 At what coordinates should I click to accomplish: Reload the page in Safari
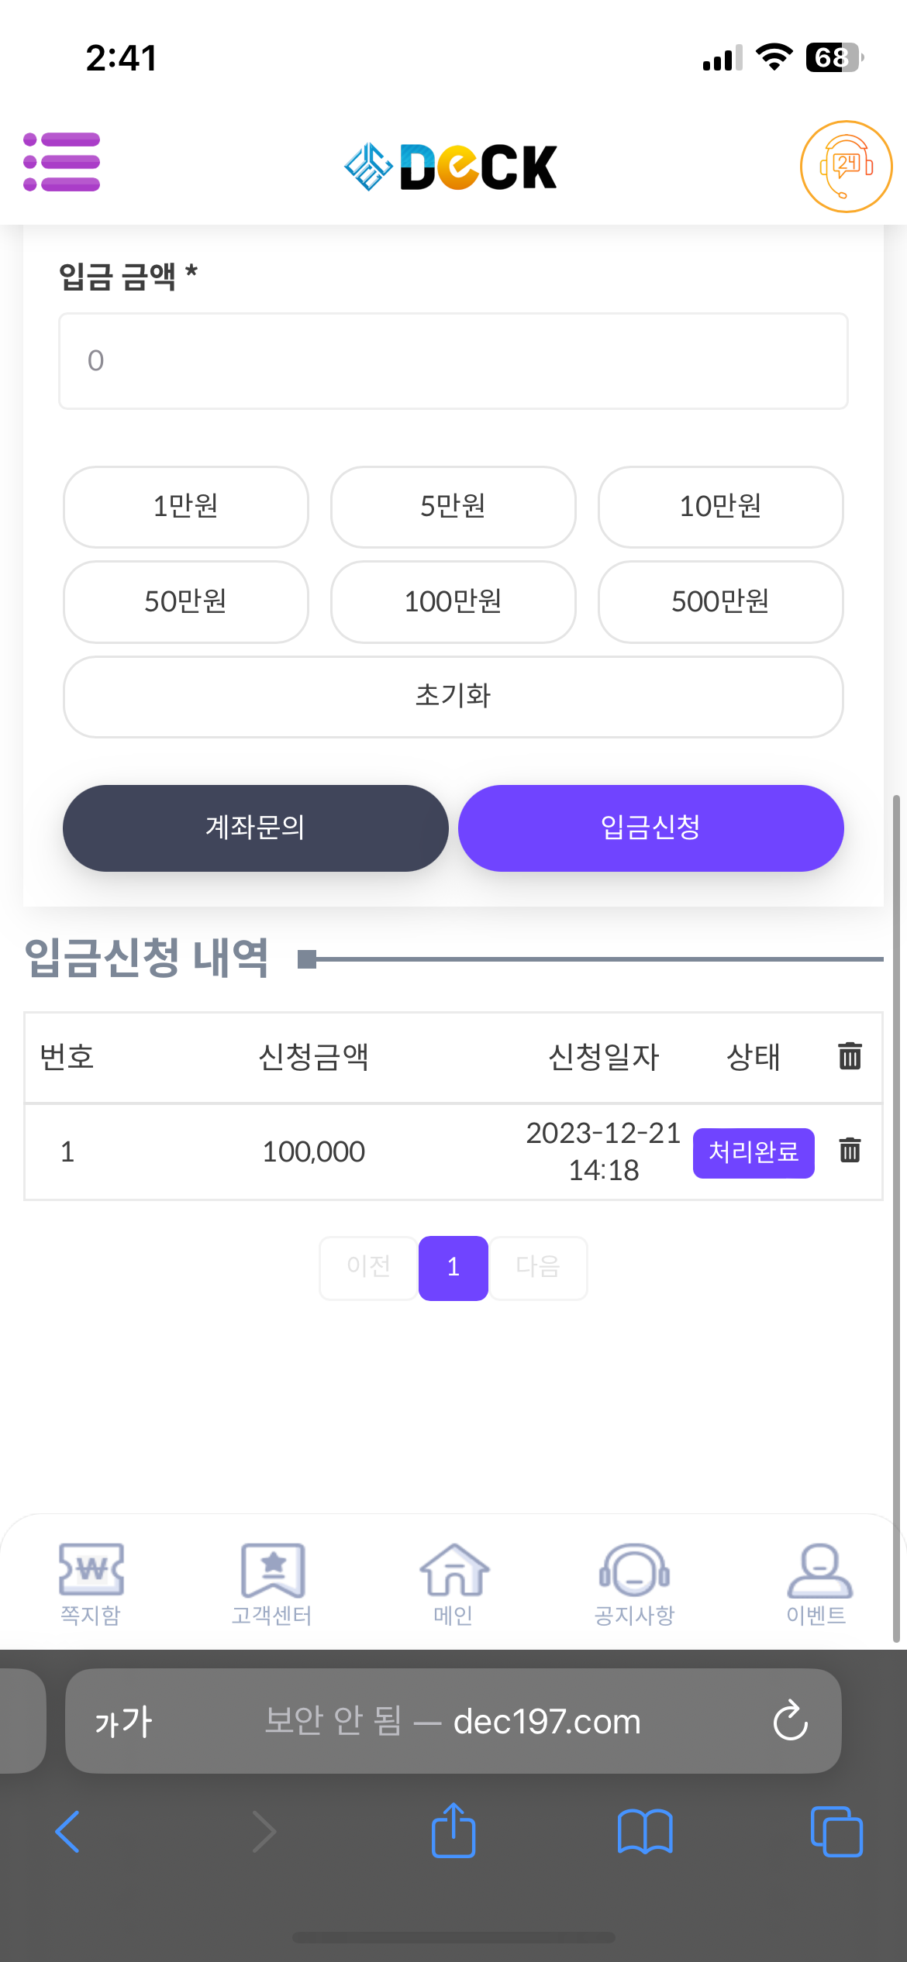pyautogui.click(x=790, y=1721)
